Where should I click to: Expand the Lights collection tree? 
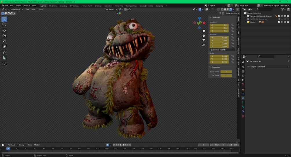point(245,22)
